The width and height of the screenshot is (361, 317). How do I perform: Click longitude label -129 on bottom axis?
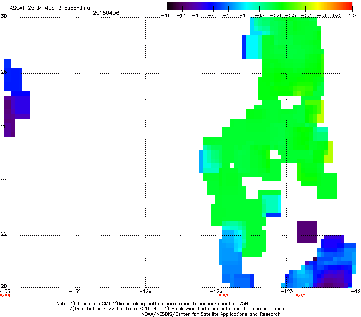(145, 291)
